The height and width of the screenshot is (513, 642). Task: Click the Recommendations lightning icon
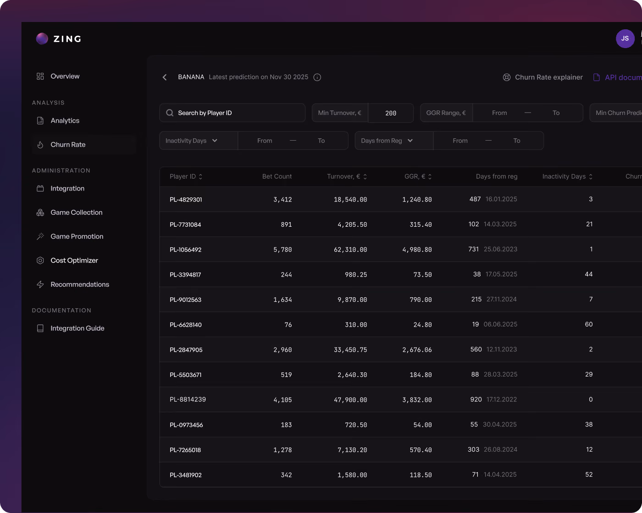click(40, 284)
